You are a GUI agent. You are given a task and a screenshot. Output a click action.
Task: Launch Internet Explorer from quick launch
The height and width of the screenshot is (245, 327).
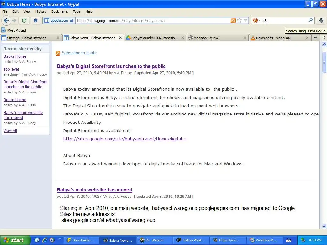tap(45, 240)
